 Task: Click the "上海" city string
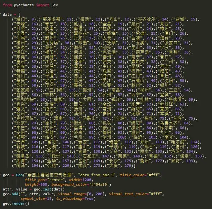pos(49,33)
